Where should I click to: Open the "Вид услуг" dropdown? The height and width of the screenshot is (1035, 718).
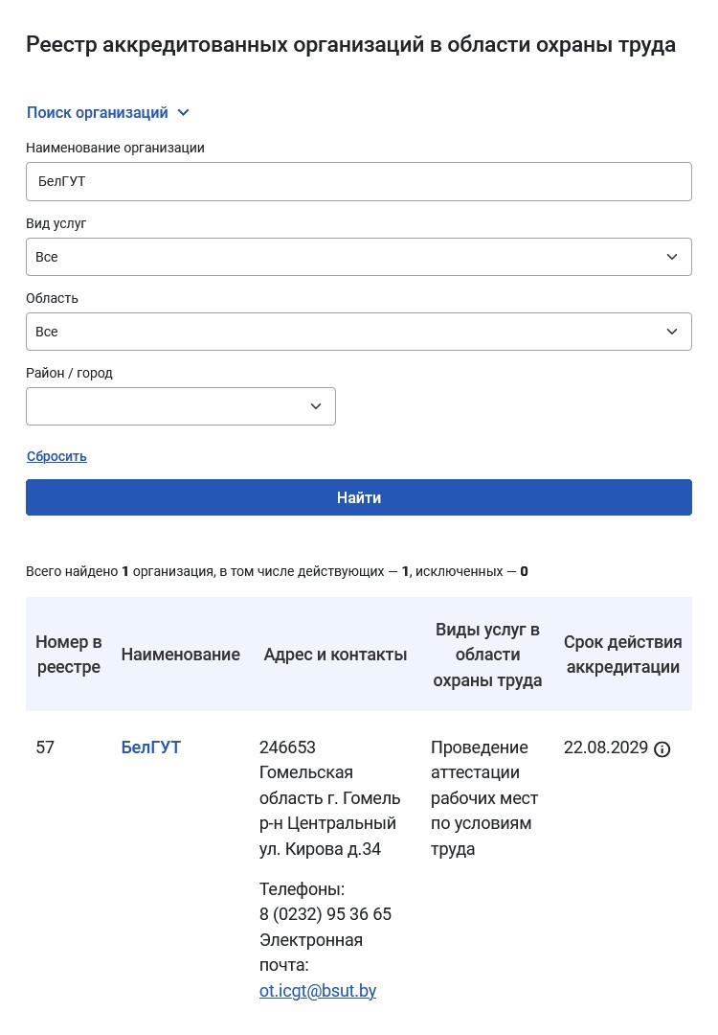[x=358, y=257]
